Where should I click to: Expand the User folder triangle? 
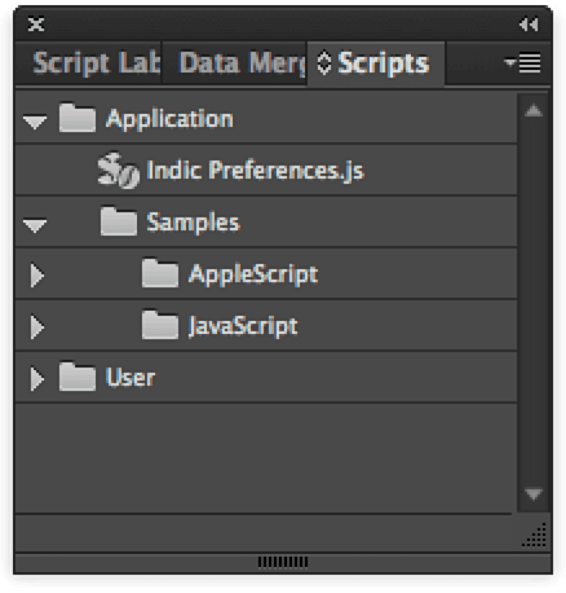click(x=37, y=378)
